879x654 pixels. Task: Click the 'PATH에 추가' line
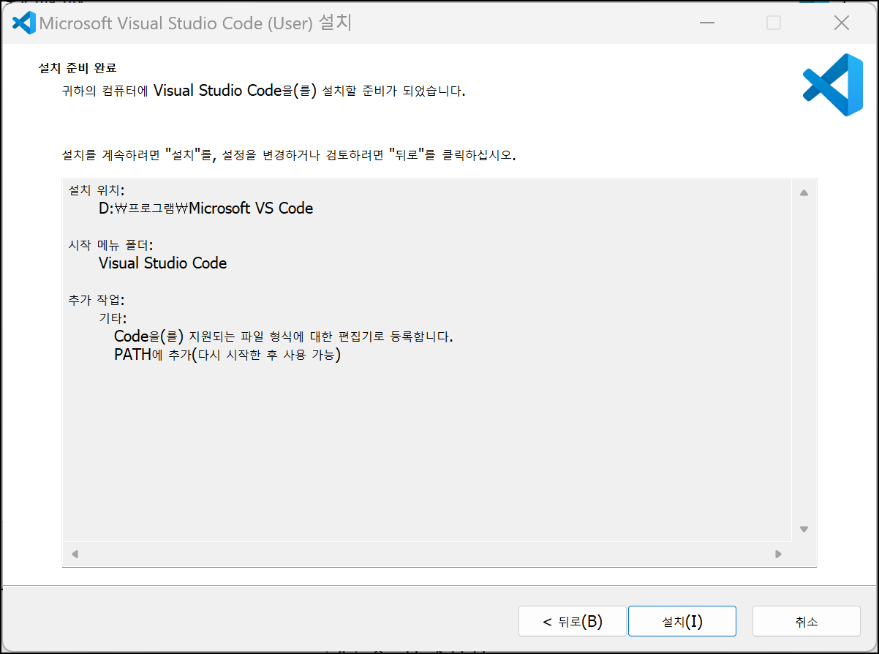click(227, 356)
